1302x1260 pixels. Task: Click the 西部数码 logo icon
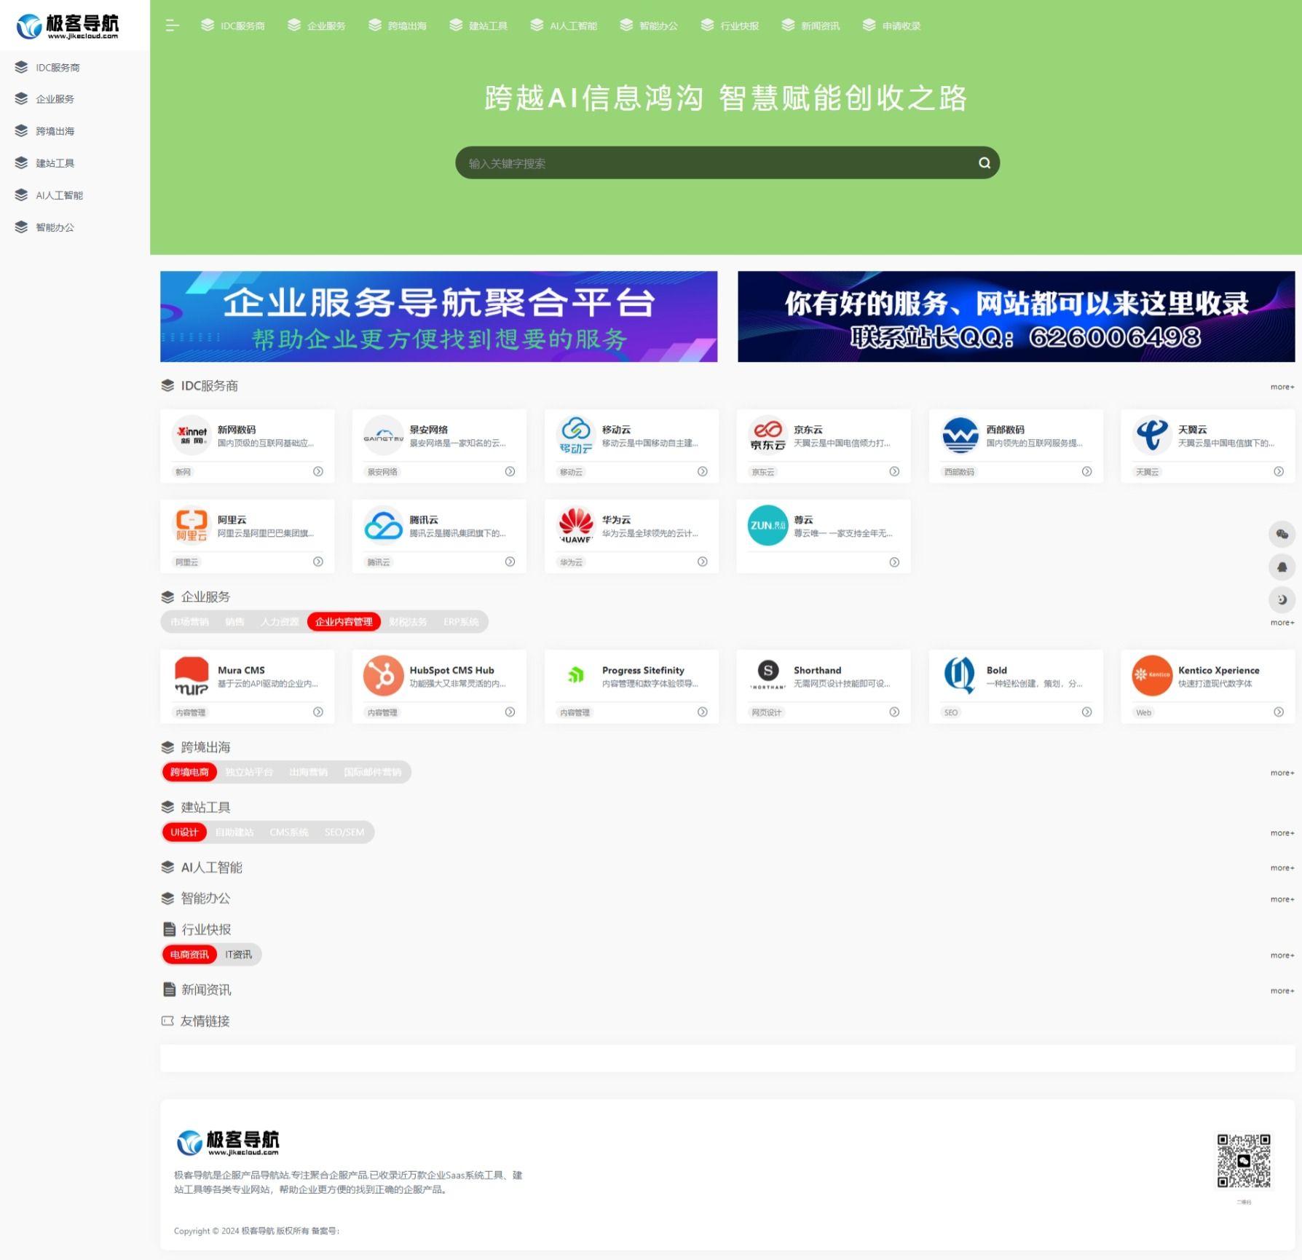tap(960, 435)
